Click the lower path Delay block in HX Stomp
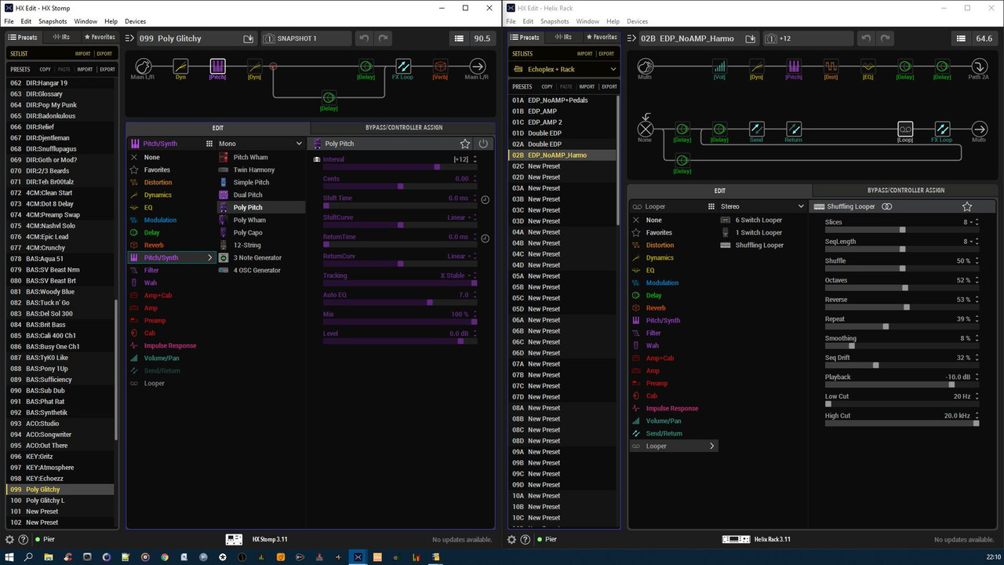 tap(329, 98)
